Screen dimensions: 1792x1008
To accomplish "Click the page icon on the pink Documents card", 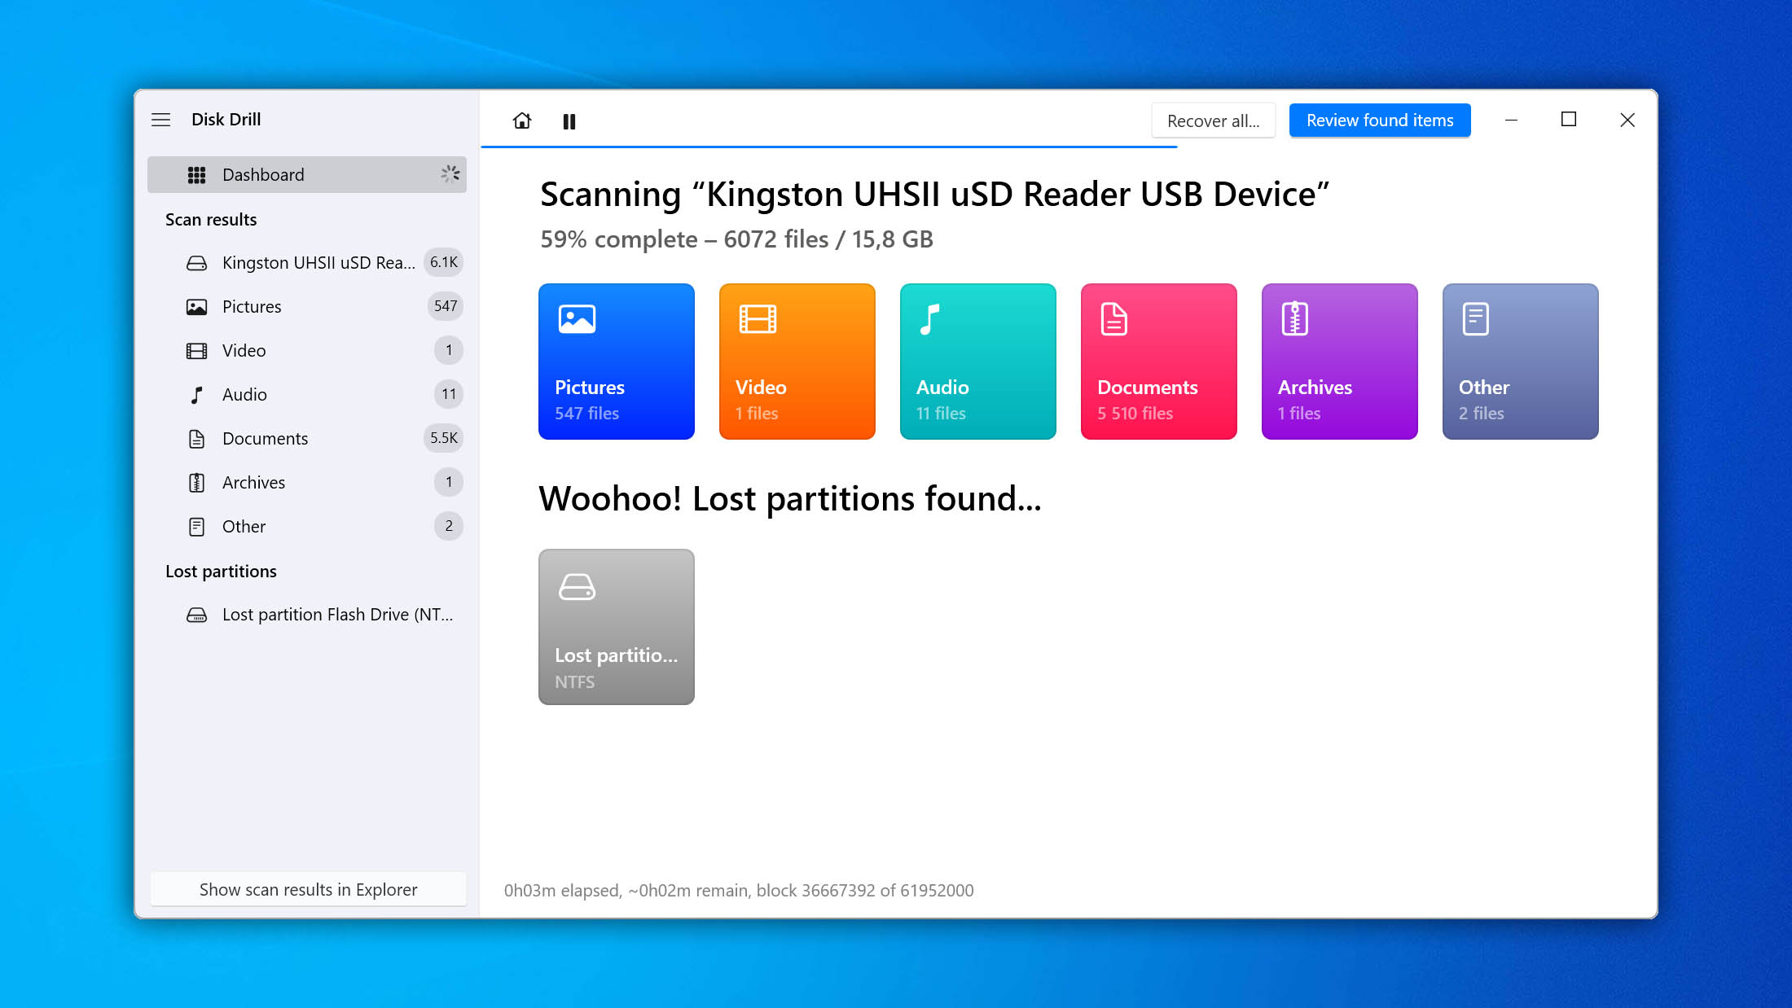I will (1113, 319).
